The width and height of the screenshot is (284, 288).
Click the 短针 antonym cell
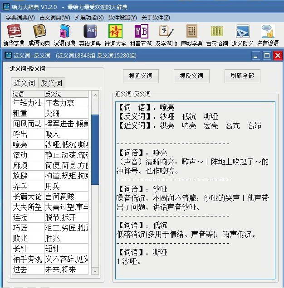pyautogui.click(x=66, y=249)
